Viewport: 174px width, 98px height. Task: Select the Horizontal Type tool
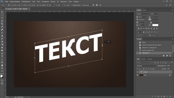[2, 56]
